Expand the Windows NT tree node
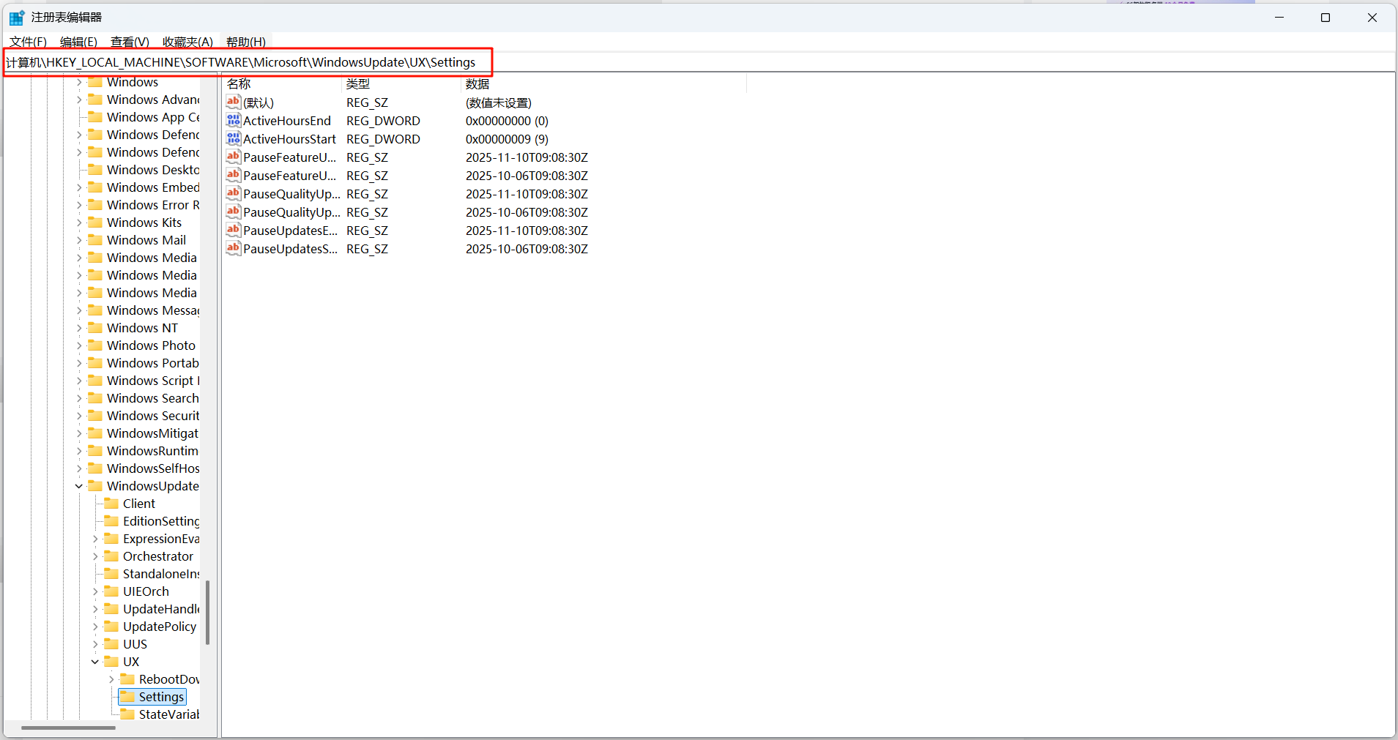This screenshot has height=740, width=1398. coord(79,328)
